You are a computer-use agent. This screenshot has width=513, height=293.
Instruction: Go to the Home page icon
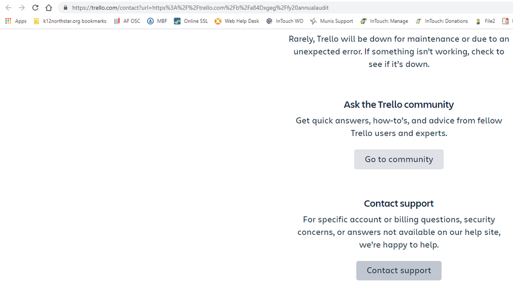[x=49, y=8]
